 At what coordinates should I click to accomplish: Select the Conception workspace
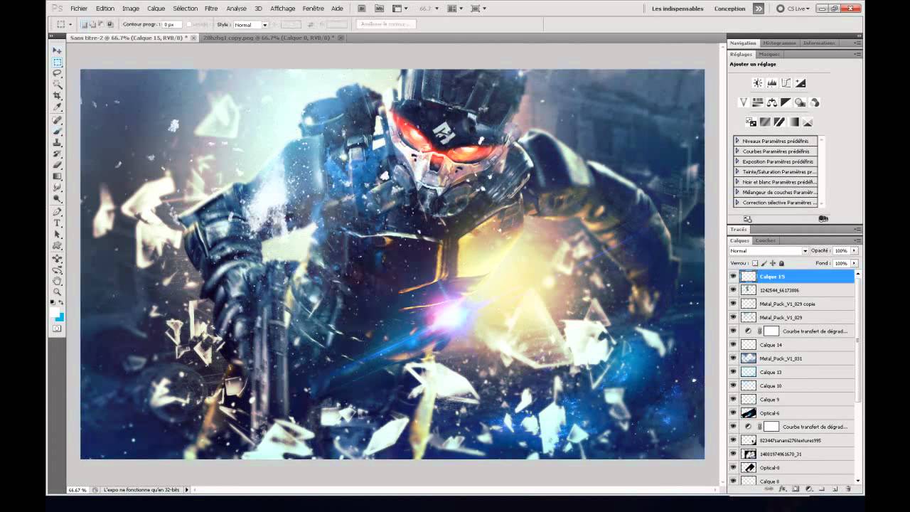click(x=730, y=9)
